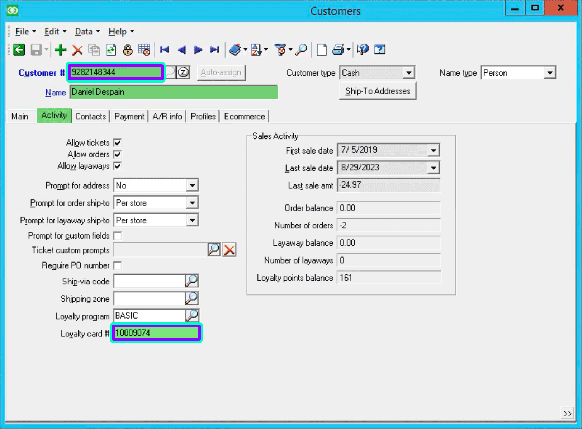Open the magnifier lookup in the toolbar
This screenshot has width=582, height=429.
click(x=301, y=50)
